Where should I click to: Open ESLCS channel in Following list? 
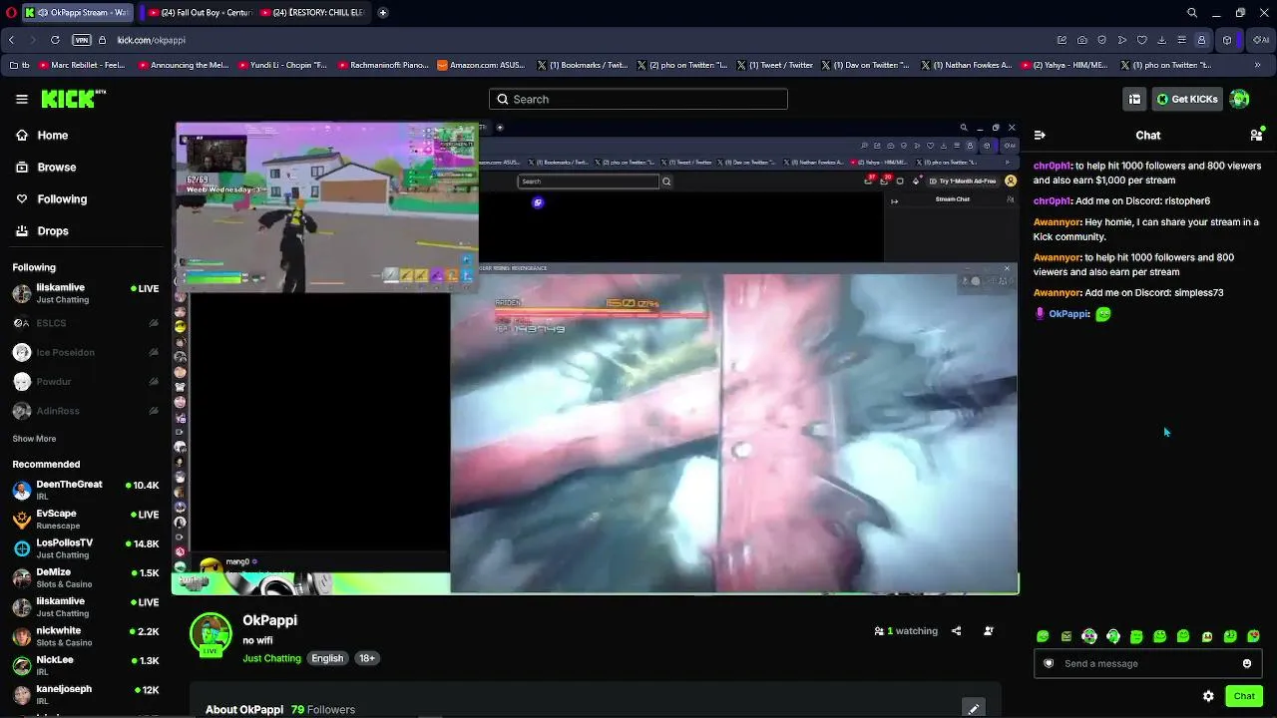click(x=86, y=323)
